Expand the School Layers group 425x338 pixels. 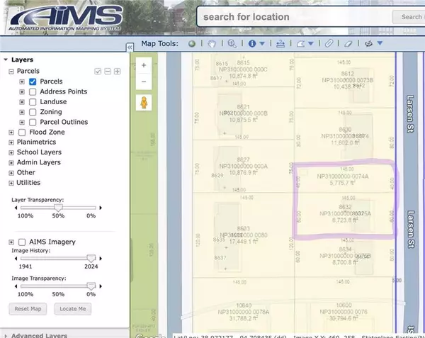pyautogui.click(x=11, y=152)
